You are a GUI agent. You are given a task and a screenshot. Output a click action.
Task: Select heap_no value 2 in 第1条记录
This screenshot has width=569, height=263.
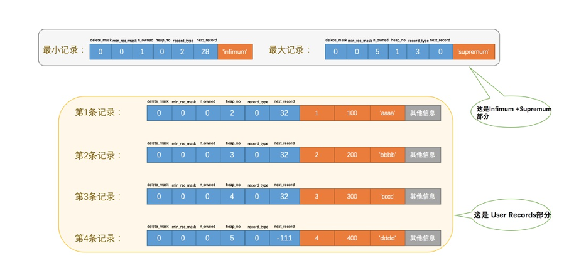tap(232, 113)
